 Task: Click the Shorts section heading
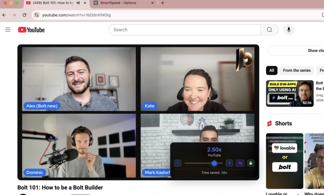tap(283, 124)
